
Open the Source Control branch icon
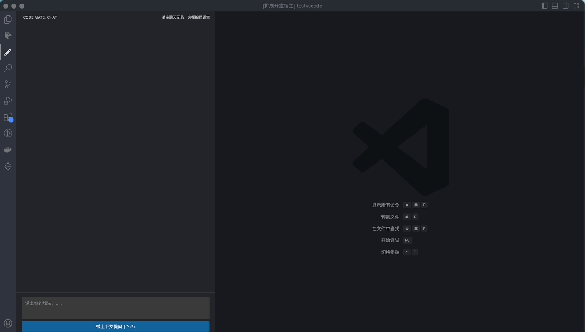tap(8, 84)
